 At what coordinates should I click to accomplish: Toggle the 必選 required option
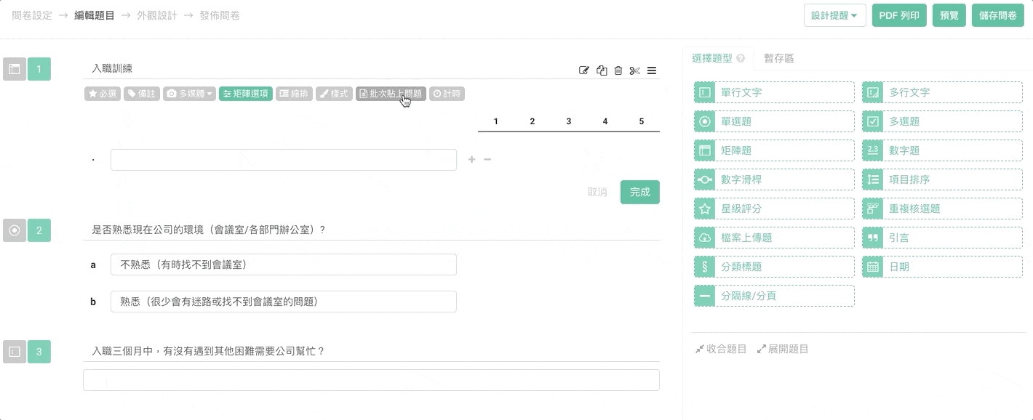click(103, 94)
